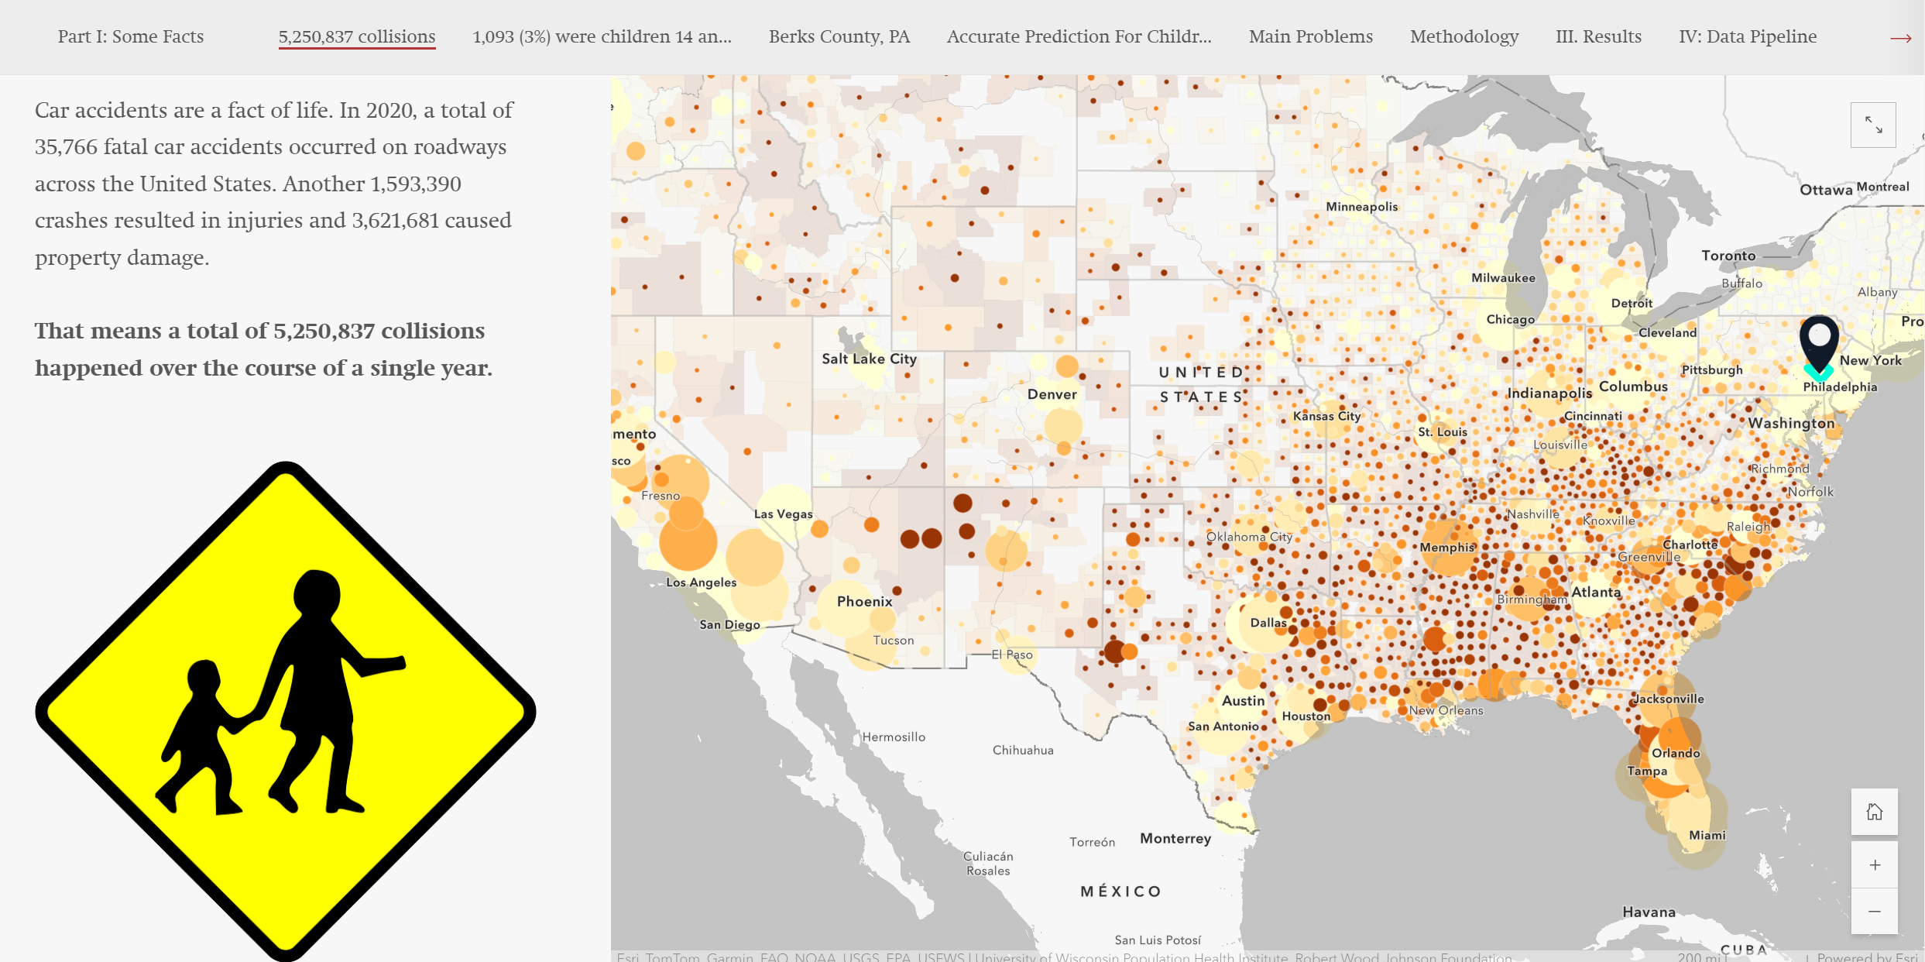Open Part I: Some Facts section
Screen dimensions: 1925x962
pos(131,36)
